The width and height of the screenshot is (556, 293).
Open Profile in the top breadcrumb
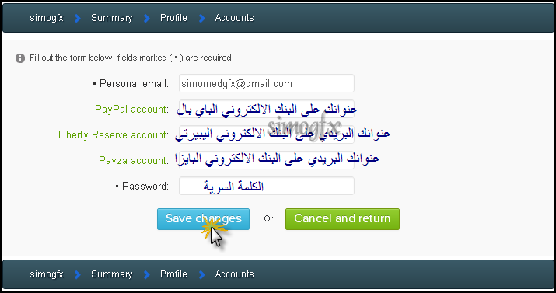173,18
